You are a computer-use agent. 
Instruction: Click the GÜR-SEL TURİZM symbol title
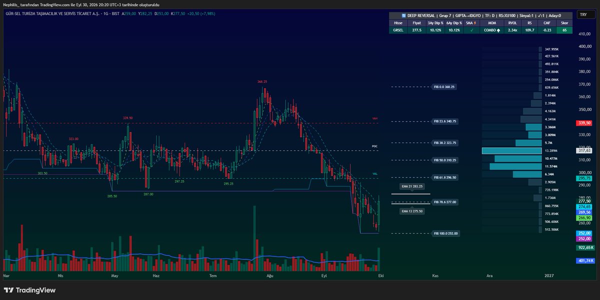(x=53, y=14)
